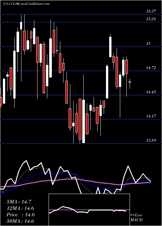Click the 15.37 price level label
This screenshot has width=162, height=226.
151,11
